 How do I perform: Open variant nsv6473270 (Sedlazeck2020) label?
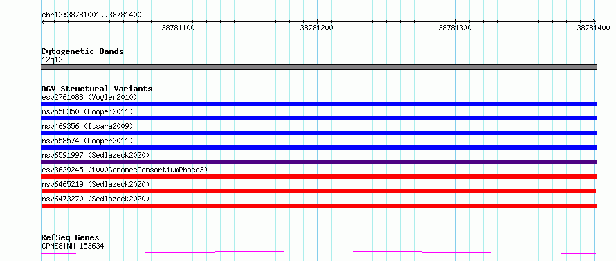coord(96,199)
